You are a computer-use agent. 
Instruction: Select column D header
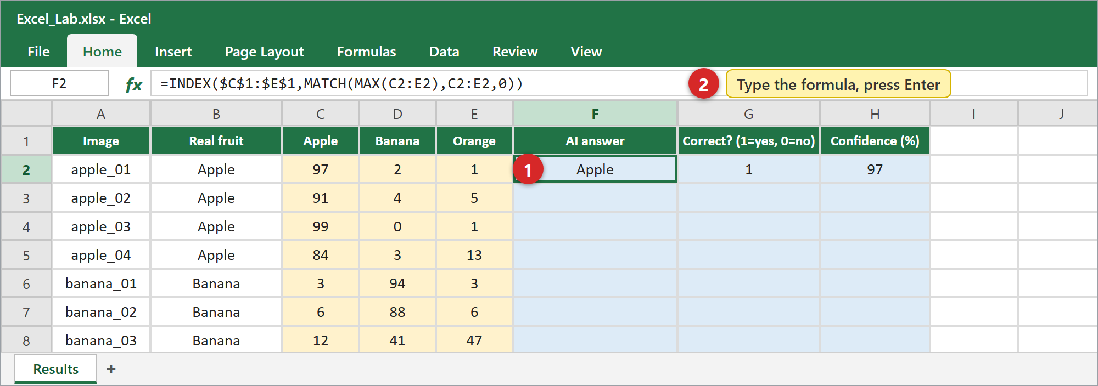[397, 114]
